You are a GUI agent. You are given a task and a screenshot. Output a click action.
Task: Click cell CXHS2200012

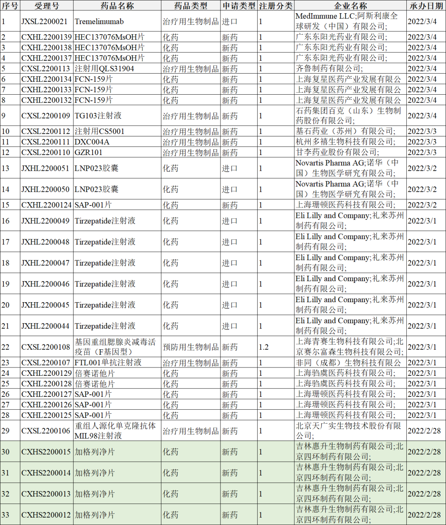47,515
